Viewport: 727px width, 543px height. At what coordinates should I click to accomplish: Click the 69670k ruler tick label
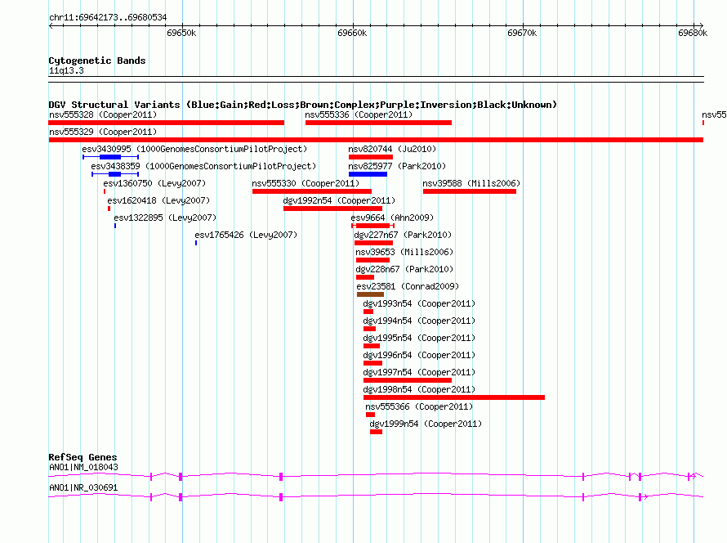coord(522,33)
